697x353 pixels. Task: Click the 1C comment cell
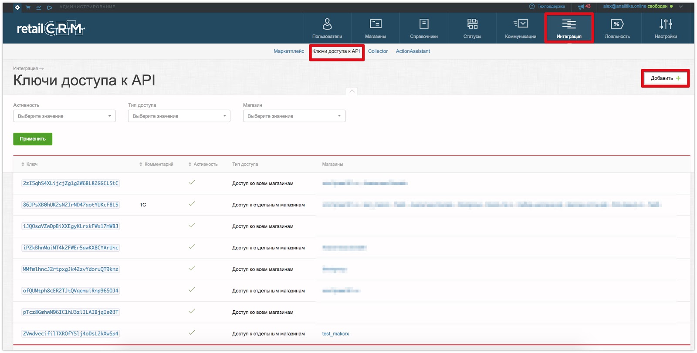click(143, 205)
